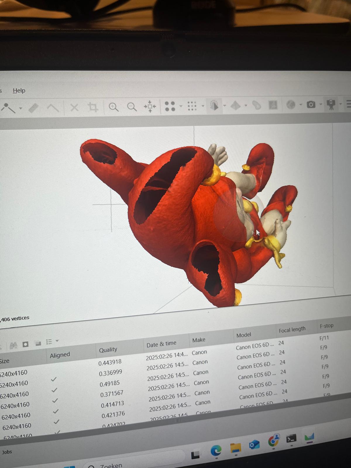Open the Help menu
The height and width of the screenshot is (468, 351).
pos(19,91)
